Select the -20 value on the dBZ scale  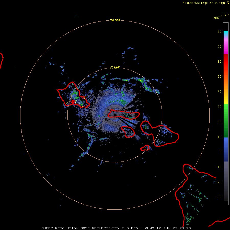pyautogui.click(x=218, y=182)
